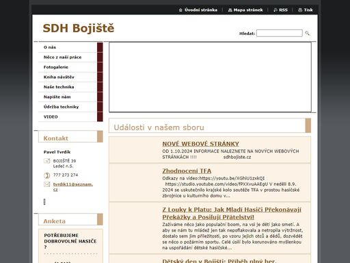Click the Anketa section heading
Image resolution: width=350 pixels, height=263 pixels.
pos(54,221)
